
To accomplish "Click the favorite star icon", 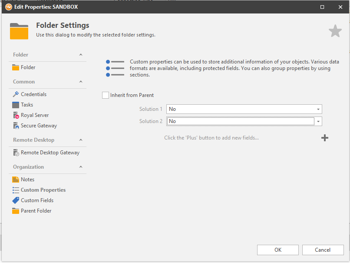I will coord(335,31).
